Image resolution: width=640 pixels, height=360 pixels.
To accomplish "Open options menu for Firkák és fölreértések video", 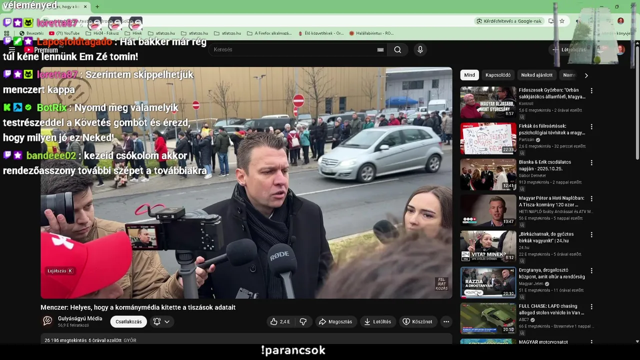I will [x=591, y=127].
